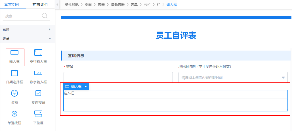Go to 页面 in breadcrumb
The width and height of the screenshot is (292, 131).
(x=88, y=5)
